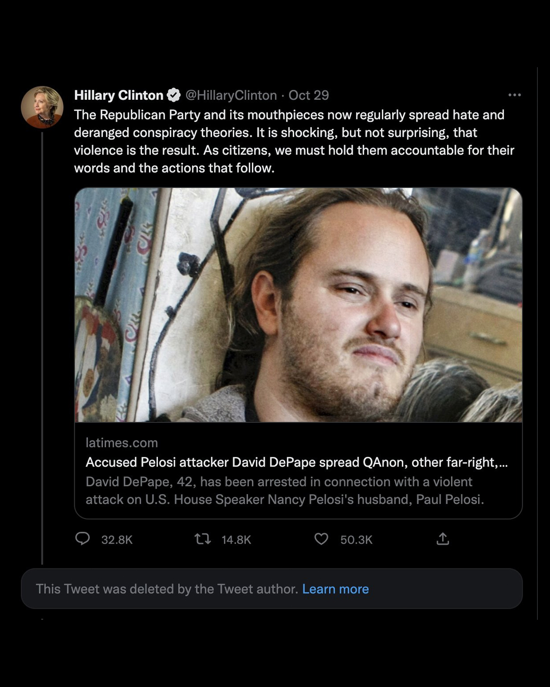Open the tweet author's profile avatar
550x687 pixels.
click(x=42, y=107)
